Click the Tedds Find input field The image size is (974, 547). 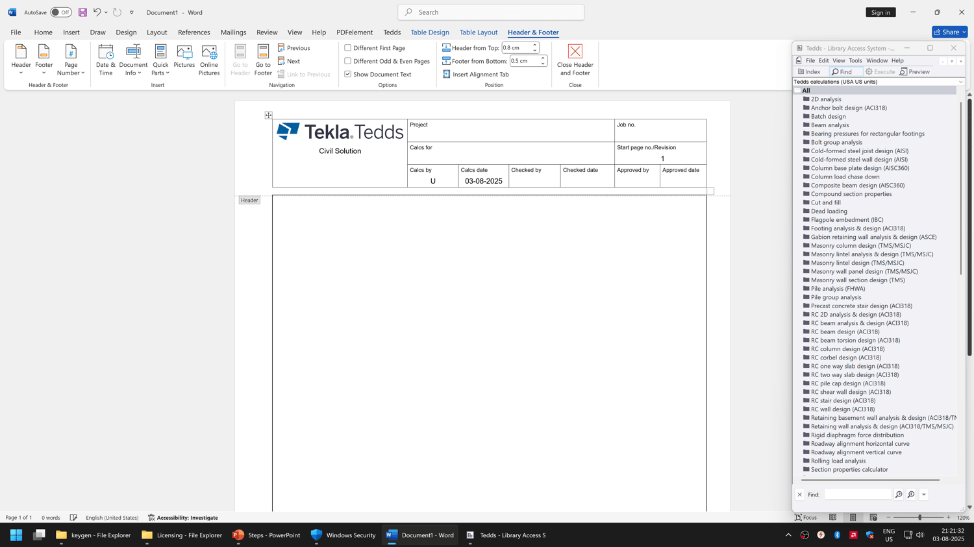pos(858,494)
